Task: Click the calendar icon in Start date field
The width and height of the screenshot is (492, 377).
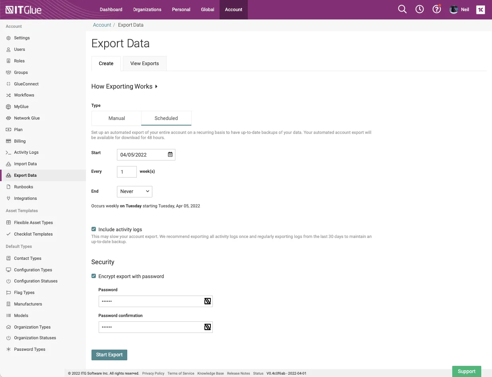Action: 170,155
